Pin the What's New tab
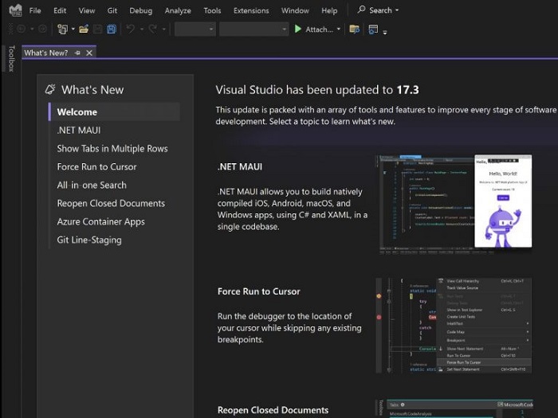Viewport: 558px width, 418px height. 77,53
